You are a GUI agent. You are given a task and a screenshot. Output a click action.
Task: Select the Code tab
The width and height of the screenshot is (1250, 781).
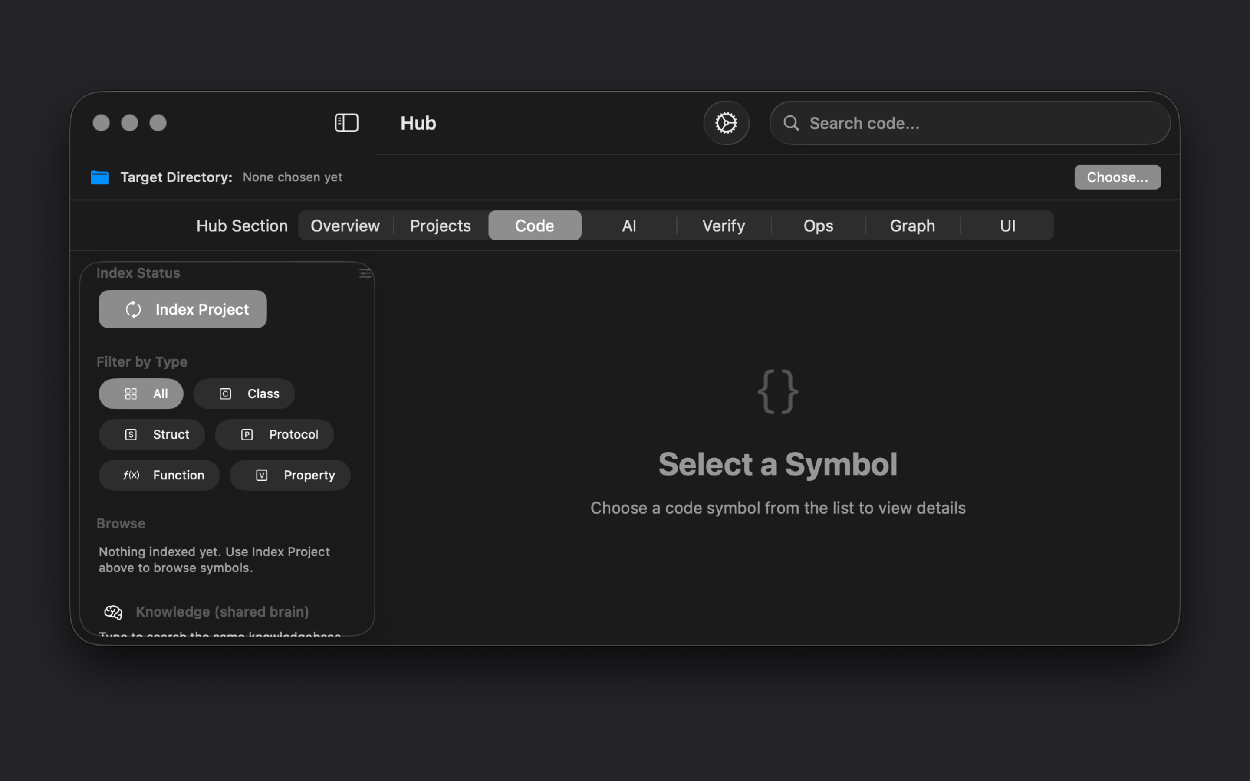pyautogui.click(x=535, y=226)
